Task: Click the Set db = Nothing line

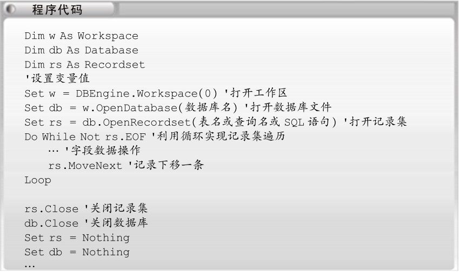Action: pos(77,252)
